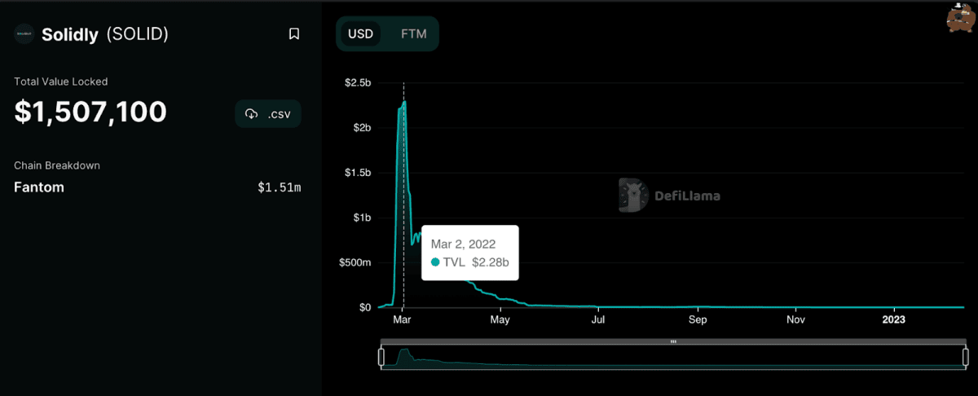
Task: Click the $1.5b y-axis label
Action: click(358, 173)
